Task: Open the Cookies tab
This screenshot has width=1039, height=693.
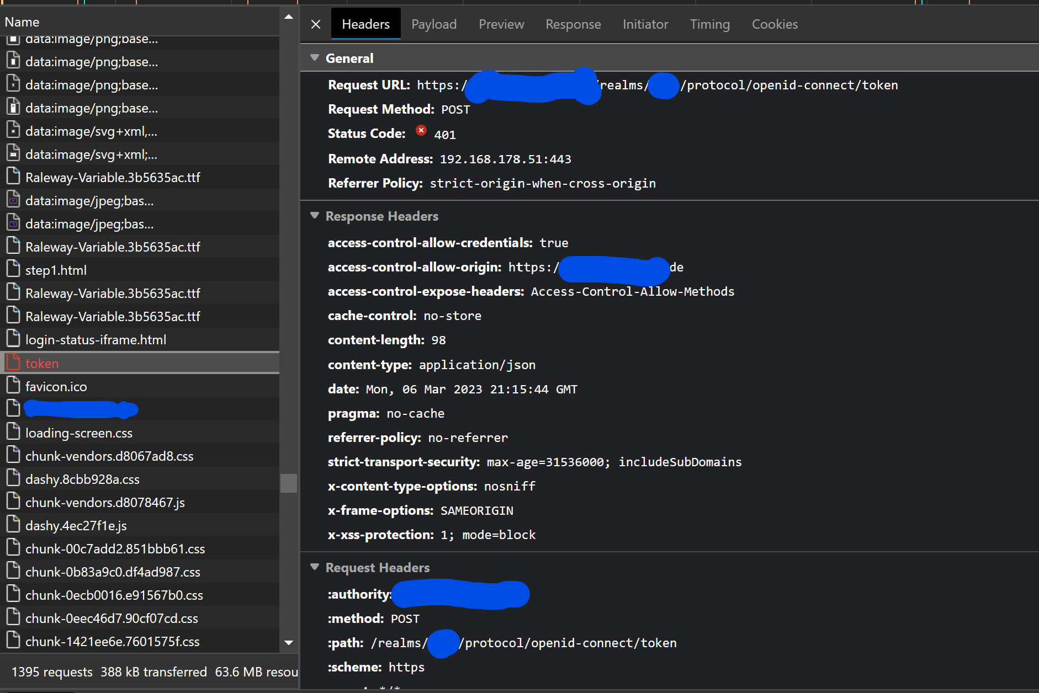Action: point(775,24)
